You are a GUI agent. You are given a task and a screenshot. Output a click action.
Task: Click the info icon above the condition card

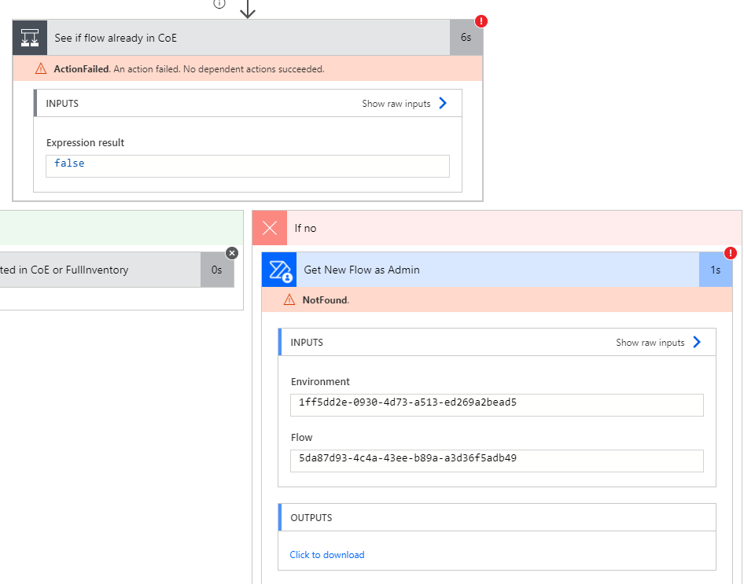(219, 5)
